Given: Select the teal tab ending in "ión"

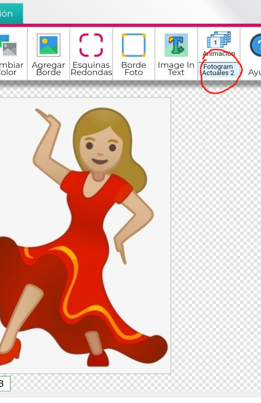Looking at the screenshot, I should pyautogui.click(x=10, y=14).
